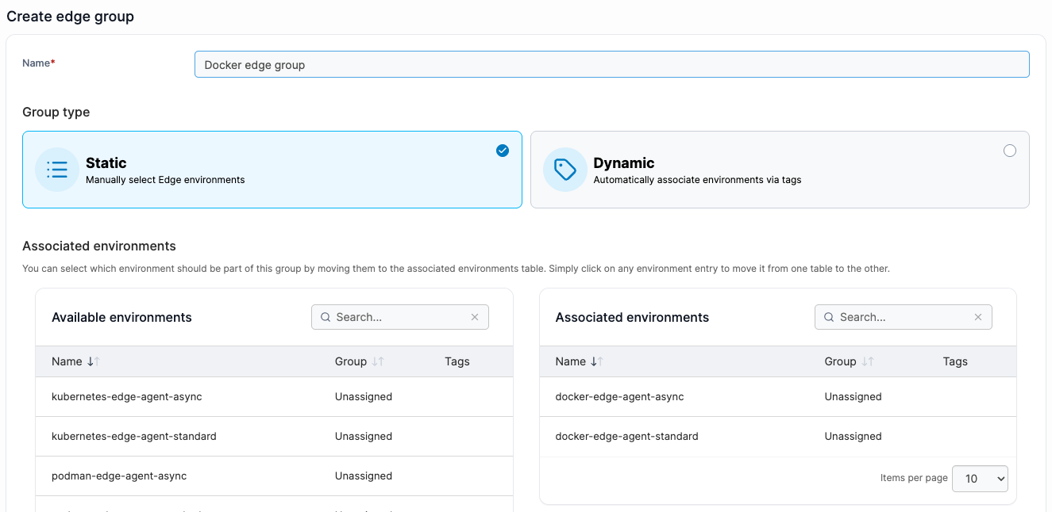Click Unassigned in docker-edge-agent-standard row
The image size is (1052, 512).
(854, 437)
